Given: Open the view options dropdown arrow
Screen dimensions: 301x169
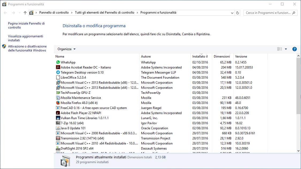Looking at the screenshot, I should [x=286, y=49].
